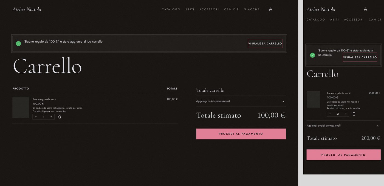Open the gift card product name in narrow cart
Viewport: 384px width, 186px height.
pyautogui.click(x=338, y=93)
